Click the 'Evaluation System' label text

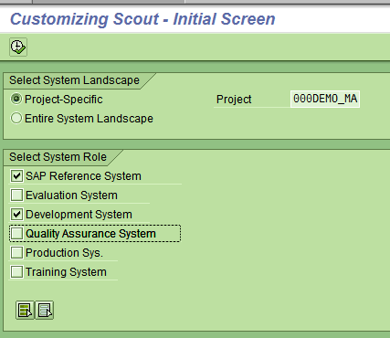pyautogui.click(x=71, y=195)
